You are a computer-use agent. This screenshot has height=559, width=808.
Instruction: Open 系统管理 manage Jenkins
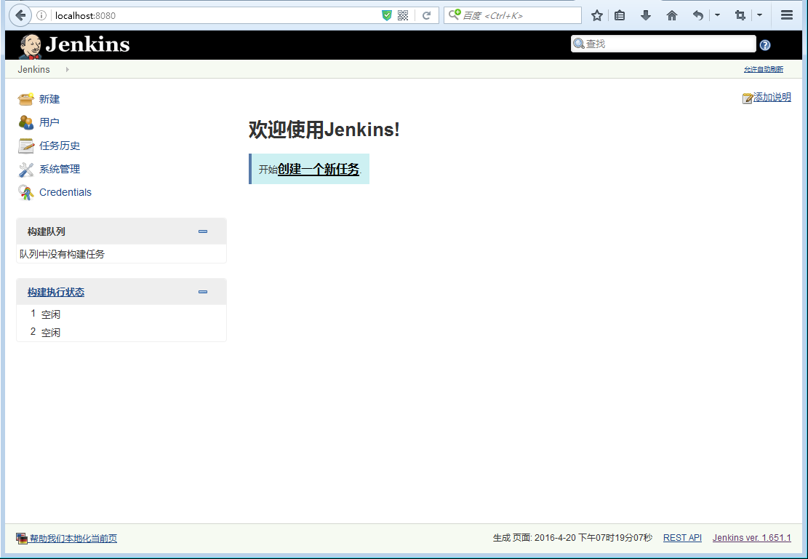click(59, 169)
